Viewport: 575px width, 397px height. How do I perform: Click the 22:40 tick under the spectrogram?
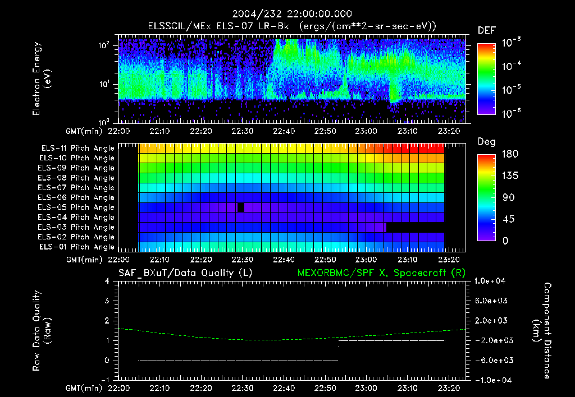coord(284,131)
